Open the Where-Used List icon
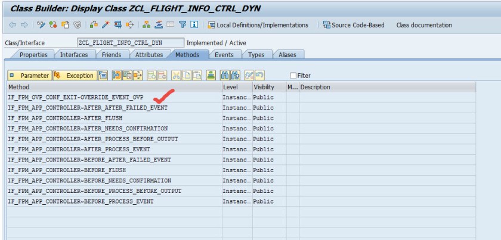This screenshot has height=240, width=501. point(129,25)
